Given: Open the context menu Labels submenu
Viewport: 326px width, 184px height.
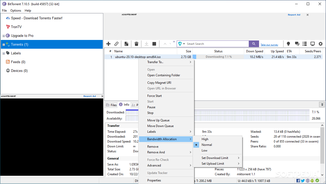Looking at the screenshot, I should 166,132.
